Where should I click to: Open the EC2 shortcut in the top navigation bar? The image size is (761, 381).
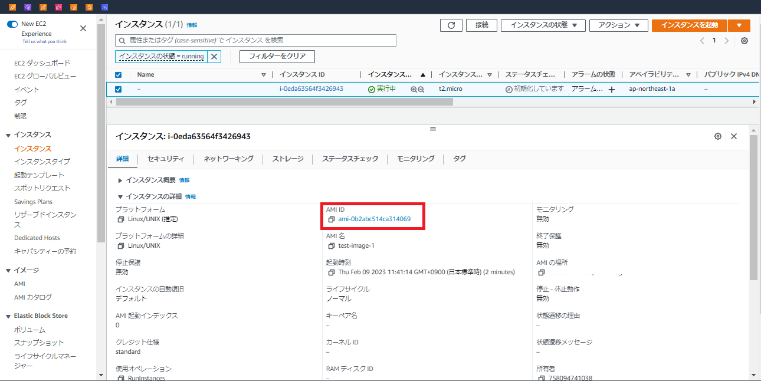point(12,7)
